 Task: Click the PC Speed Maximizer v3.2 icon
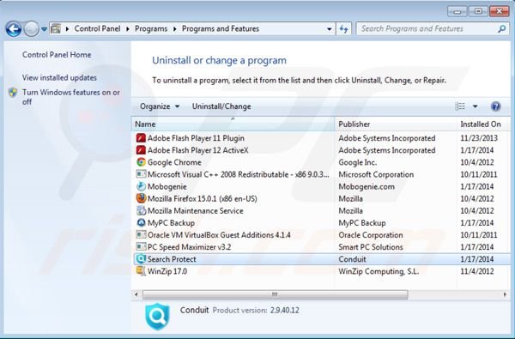141,246
